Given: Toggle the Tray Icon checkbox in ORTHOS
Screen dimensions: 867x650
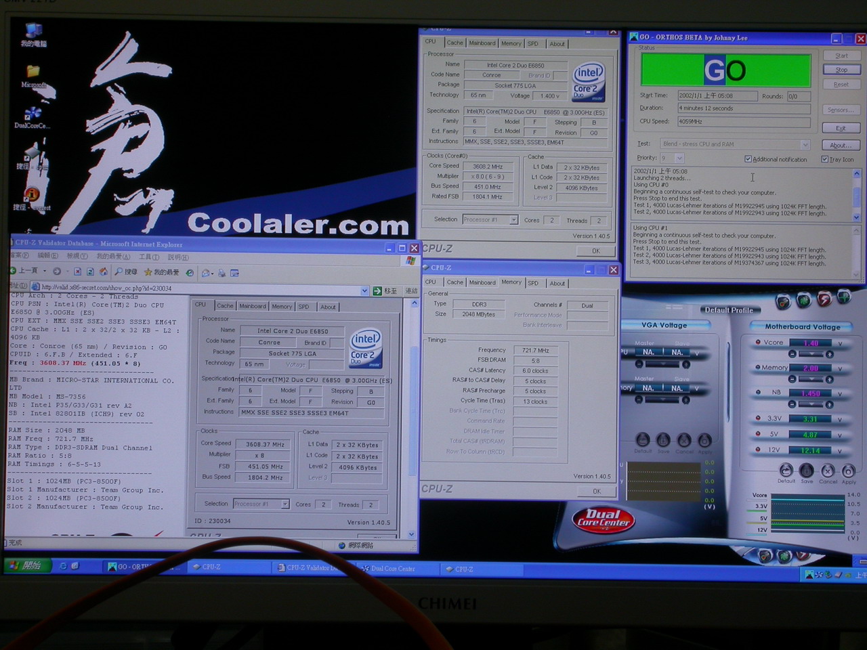Looking at the screenshot, I should (x=824, y=159).
